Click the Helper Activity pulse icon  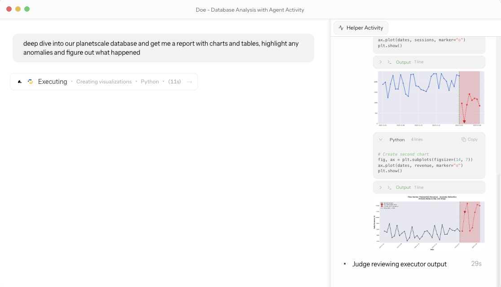(341, 28)
